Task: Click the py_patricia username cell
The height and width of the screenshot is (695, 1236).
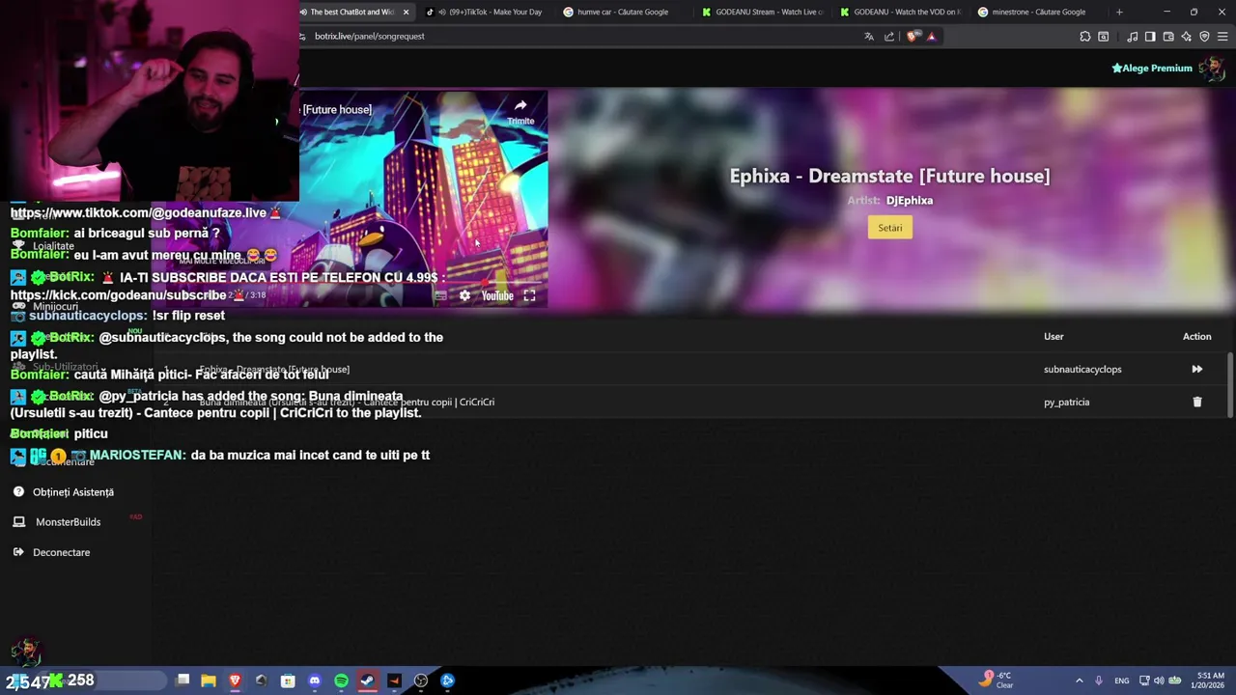Action: pyautogui.click(x=1066, y=403)
